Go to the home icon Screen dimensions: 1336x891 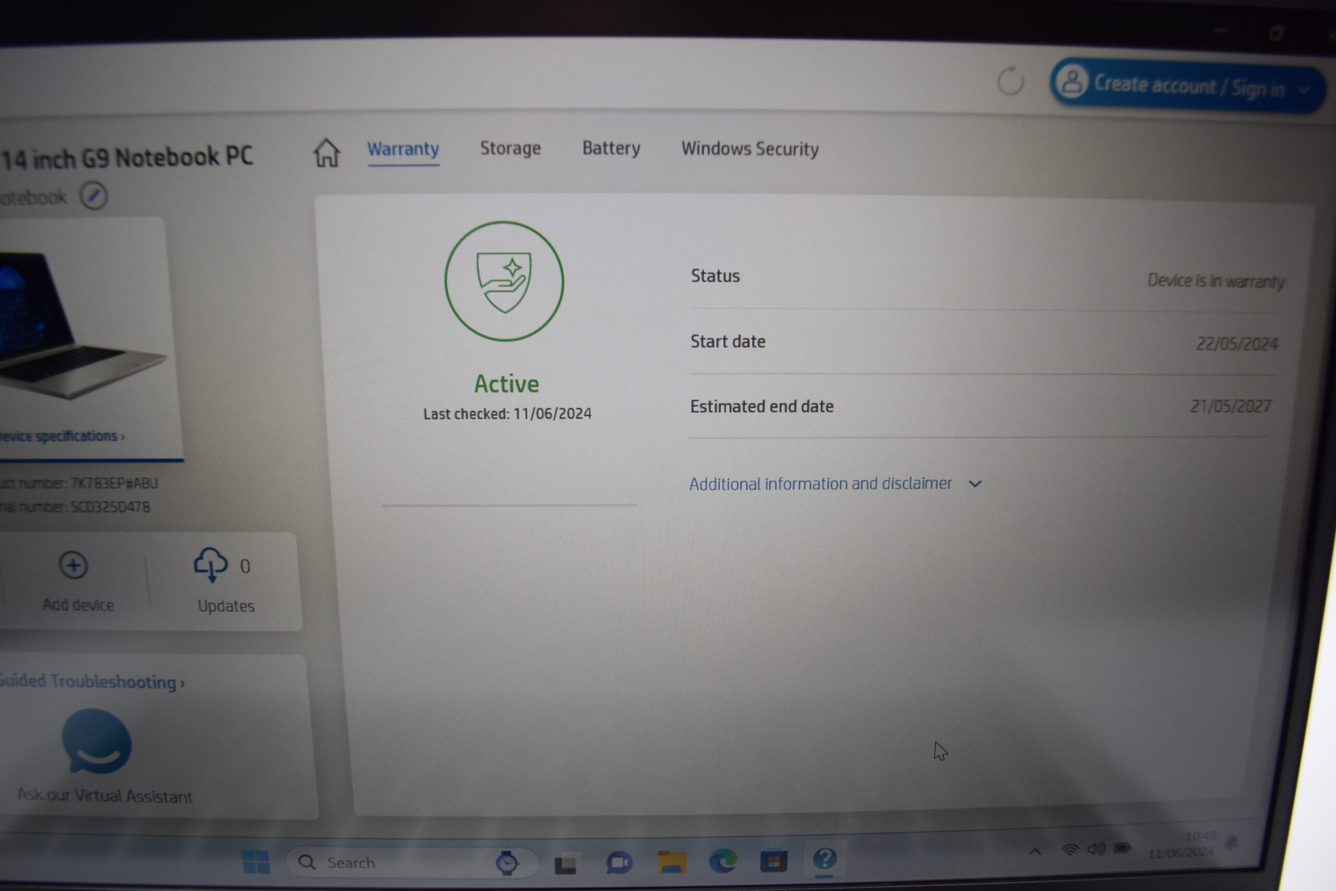coord(327,152)
